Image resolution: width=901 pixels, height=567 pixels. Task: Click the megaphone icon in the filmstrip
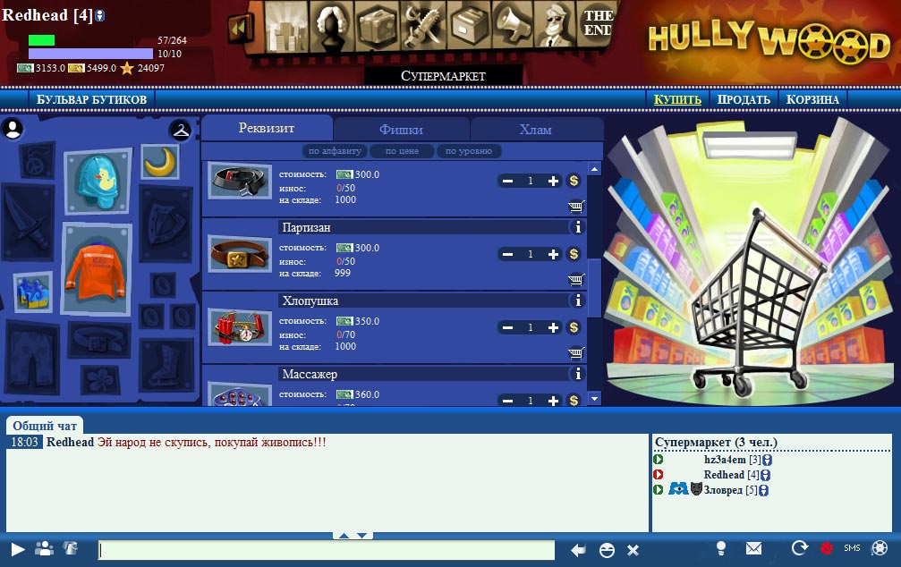click(514, 27)
